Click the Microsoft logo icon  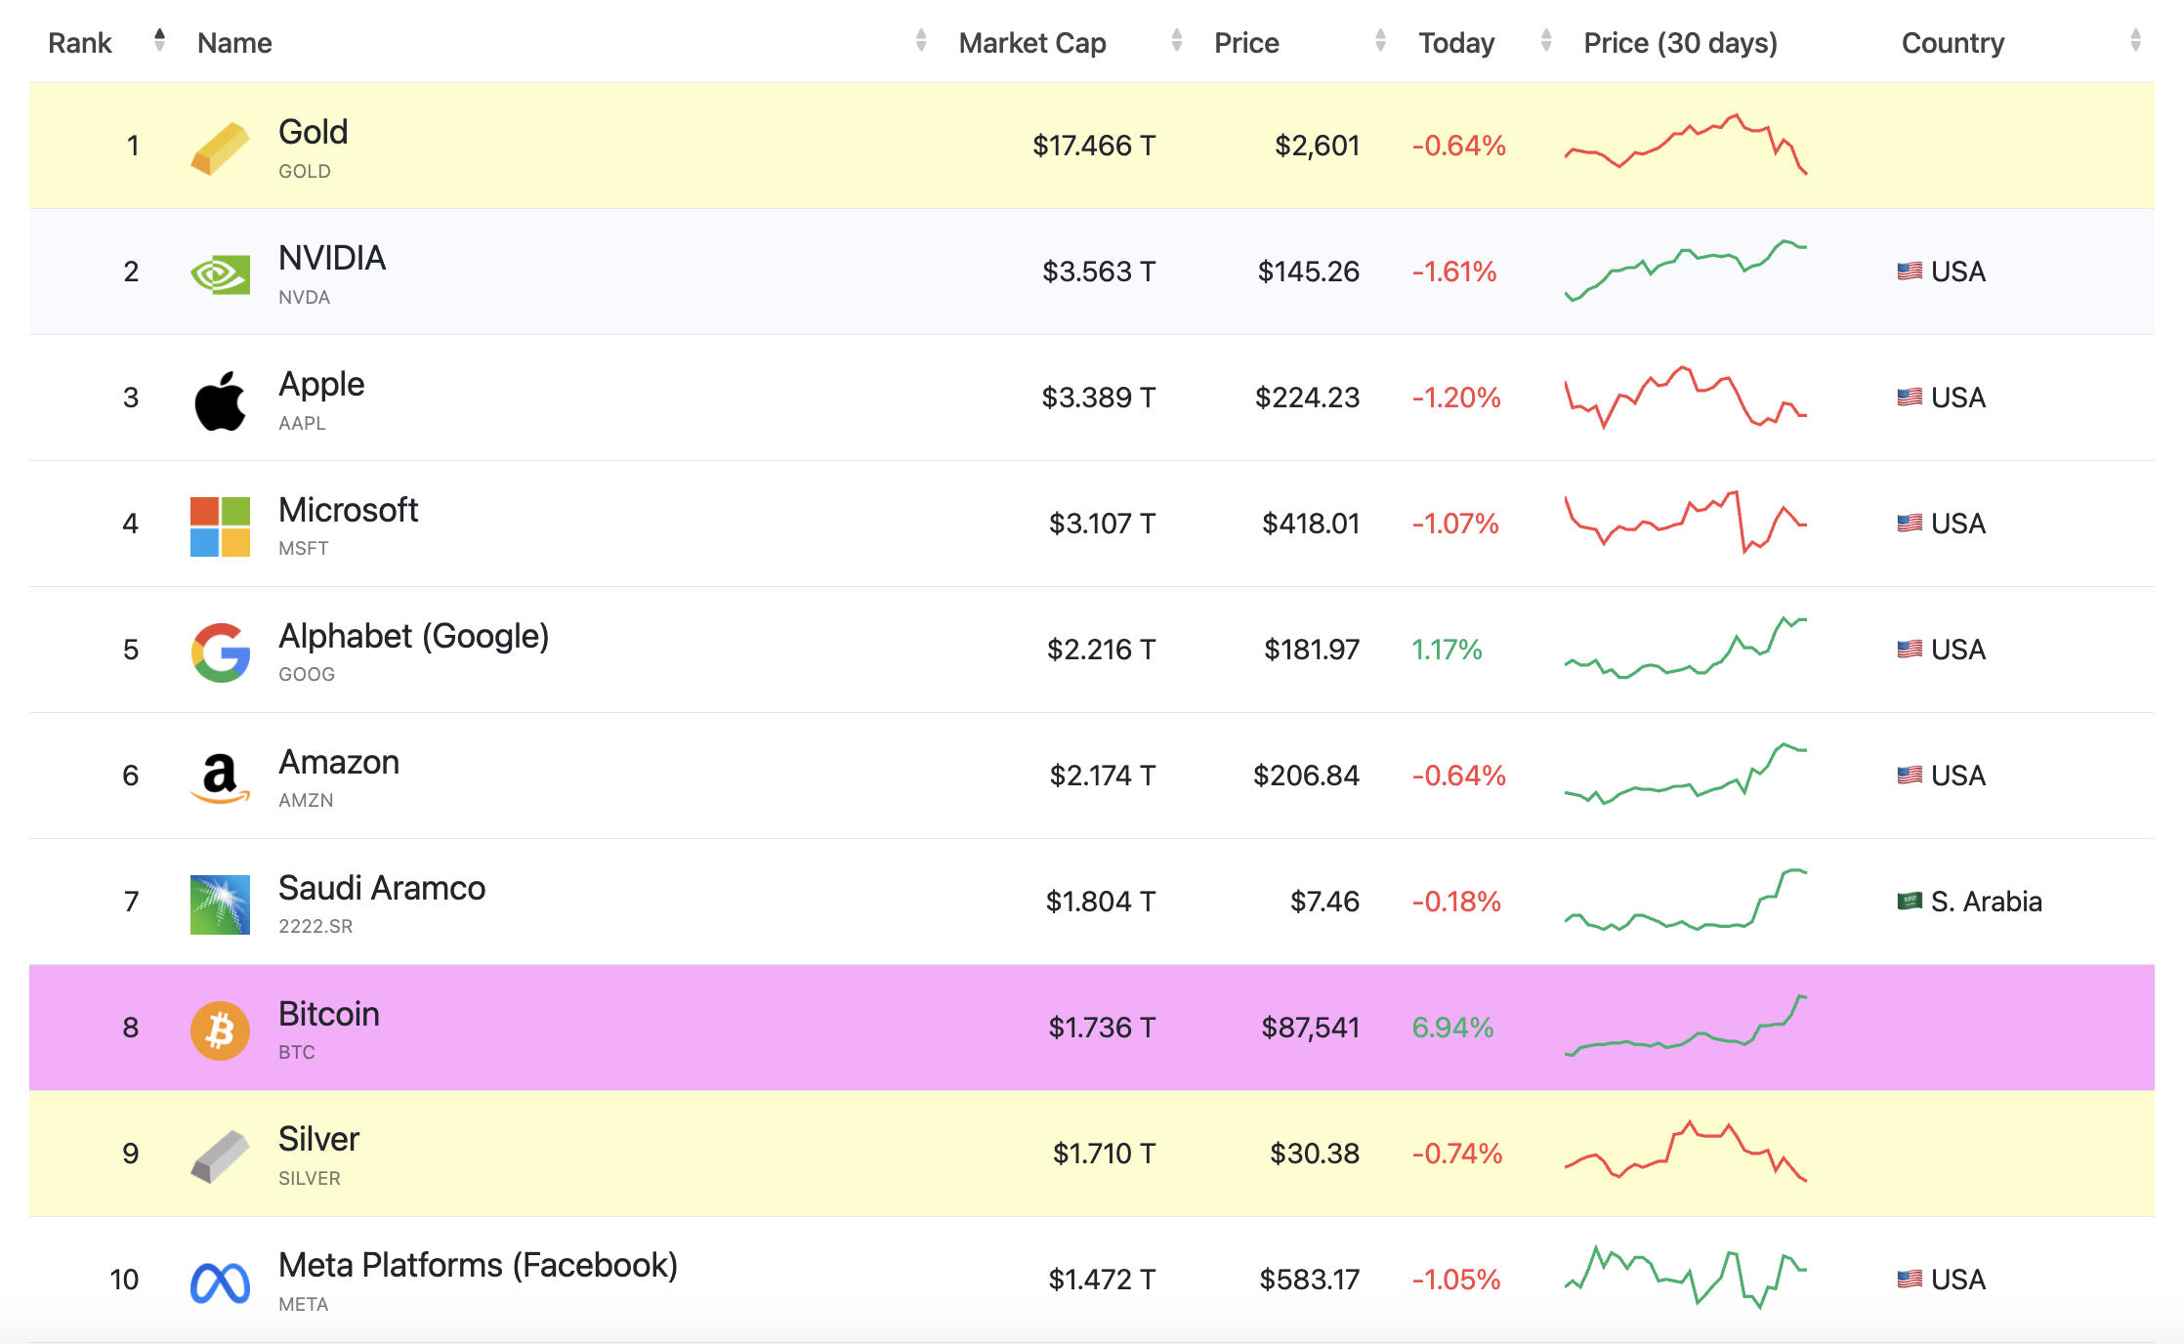pos(220,526)
